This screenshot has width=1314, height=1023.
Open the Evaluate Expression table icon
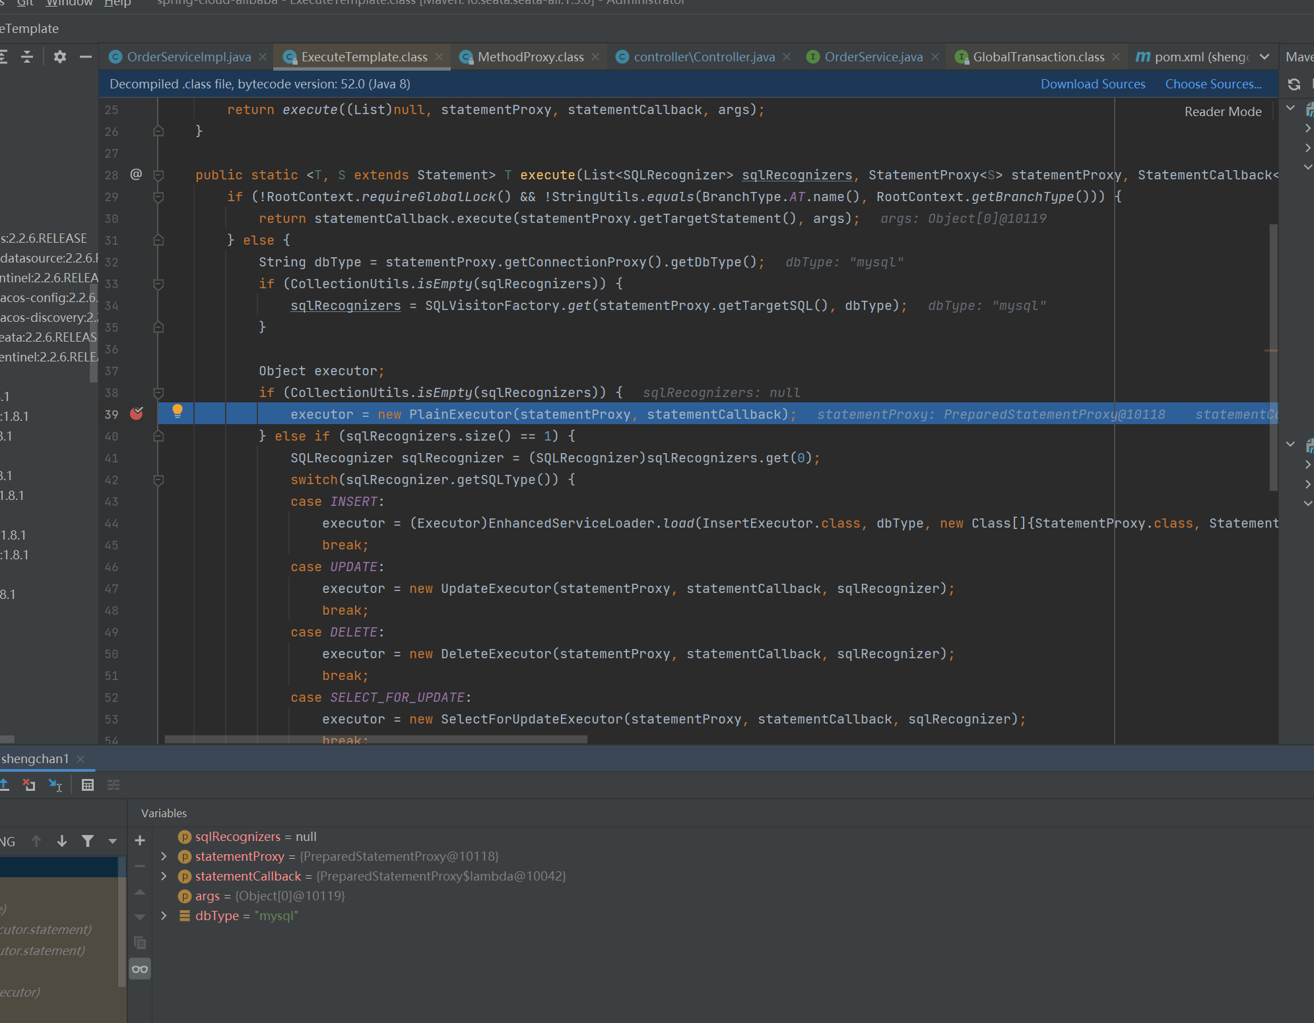coord(87,785)
